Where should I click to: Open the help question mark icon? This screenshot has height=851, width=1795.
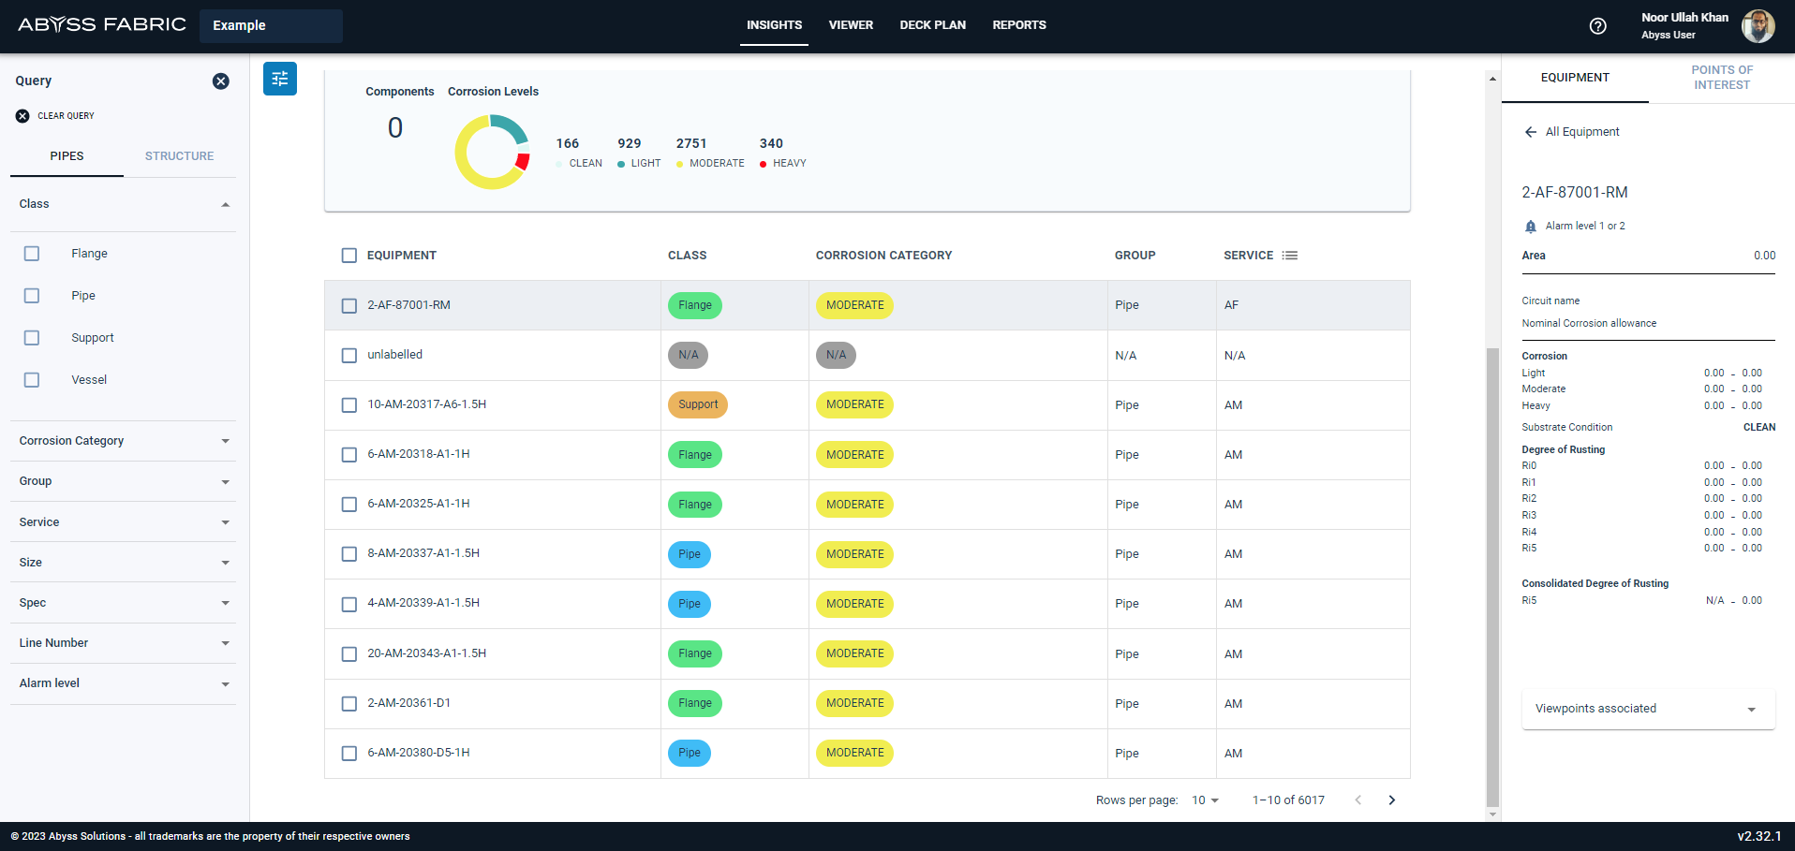click(1598, 26)
